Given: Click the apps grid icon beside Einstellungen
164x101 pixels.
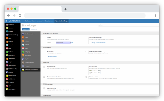Looking at the screenshot, I should [x=6, y=21].
